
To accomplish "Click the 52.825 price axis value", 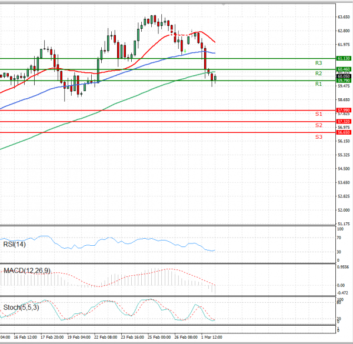I will coord(344,196).
